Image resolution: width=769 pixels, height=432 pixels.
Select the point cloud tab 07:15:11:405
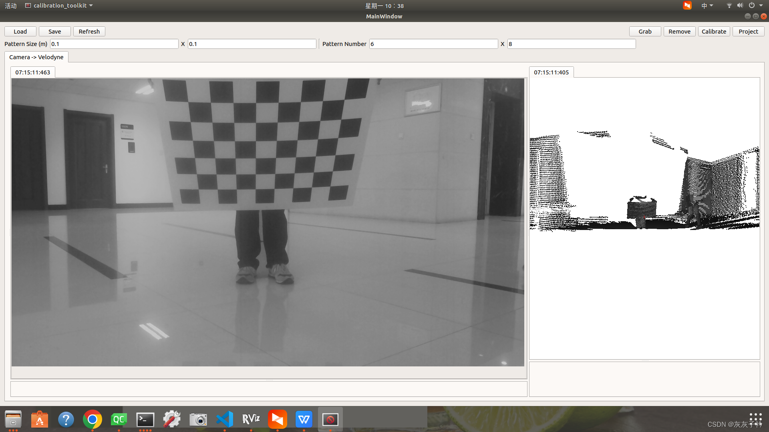point(552,72)
